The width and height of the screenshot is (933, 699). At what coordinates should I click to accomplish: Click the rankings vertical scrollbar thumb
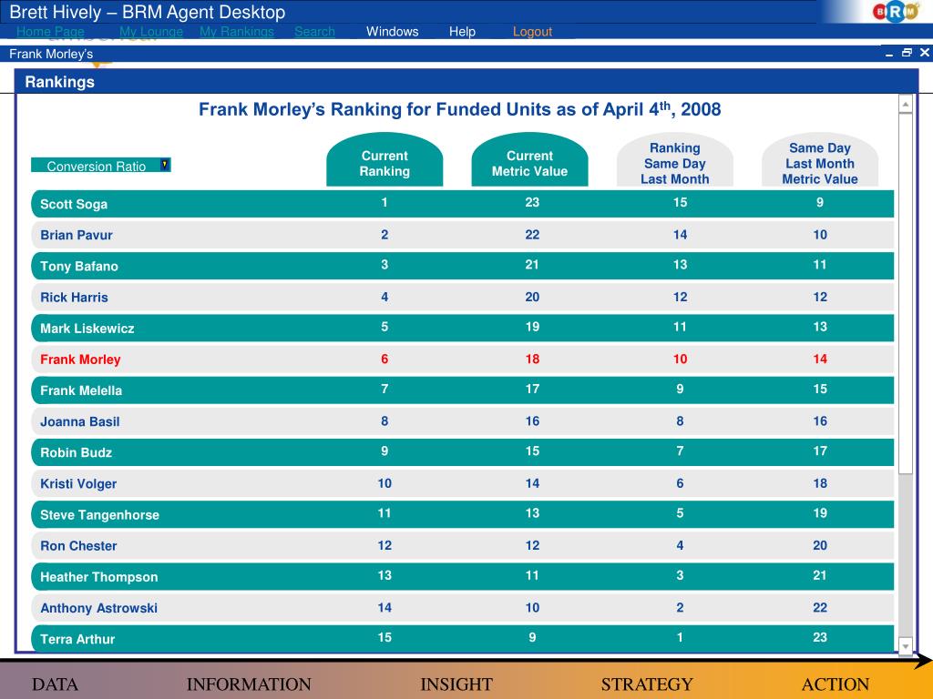pyautogui.click(x=906, y=294)
